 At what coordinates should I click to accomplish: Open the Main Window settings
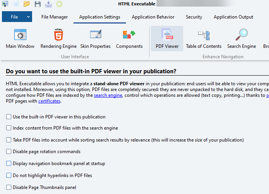tap(20, 39)
